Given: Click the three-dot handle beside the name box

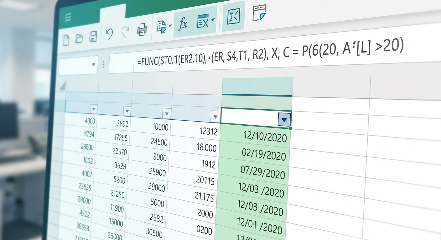Looking at the screenshot, I should 104,64.
